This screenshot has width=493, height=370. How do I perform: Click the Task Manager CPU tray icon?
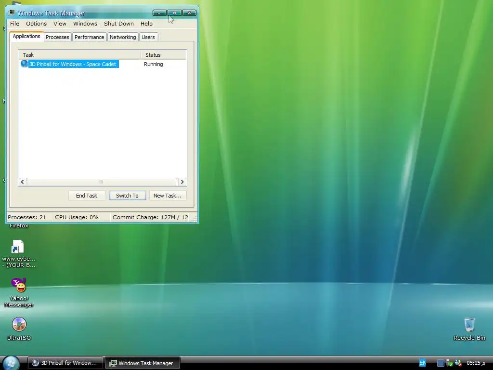[441, 363]
